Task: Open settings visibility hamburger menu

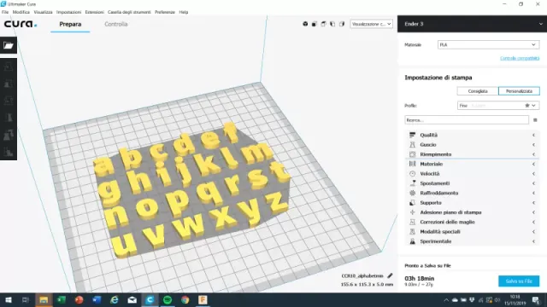Action: click(x=535, y=120)
